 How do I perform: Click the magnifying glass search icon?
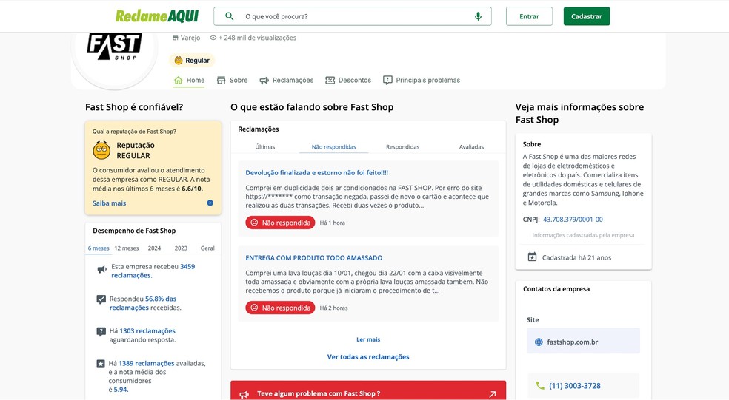(x=230, y=16)
